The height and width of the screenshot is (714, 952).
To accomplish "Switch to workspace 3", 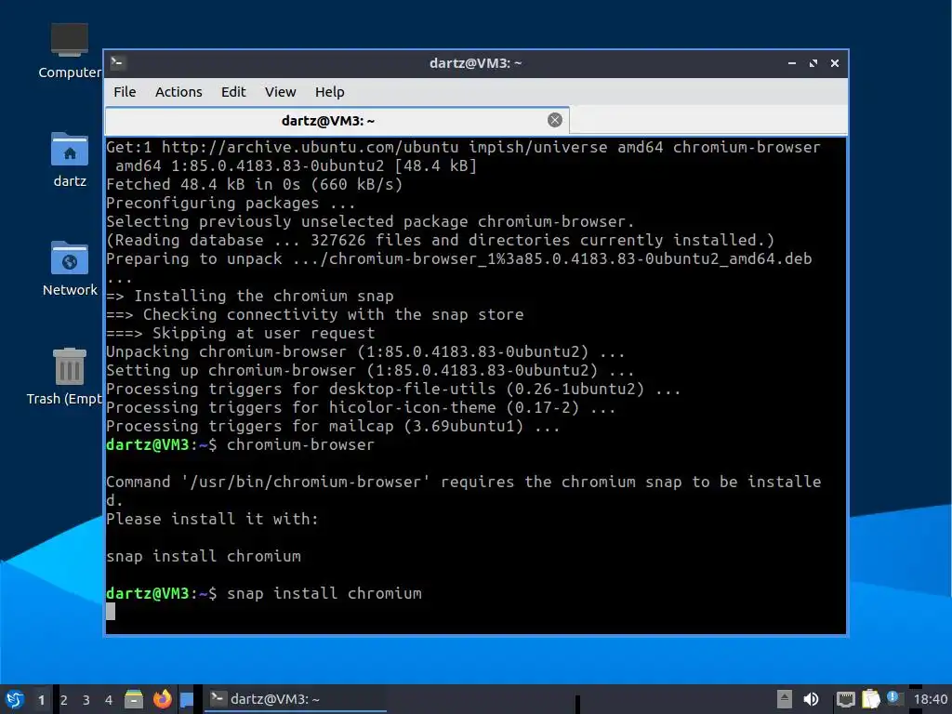I will point(86,699).
